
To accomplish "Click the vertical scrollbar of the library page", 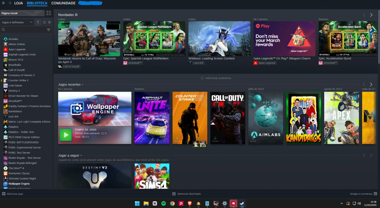I will [x=379, y=37].
